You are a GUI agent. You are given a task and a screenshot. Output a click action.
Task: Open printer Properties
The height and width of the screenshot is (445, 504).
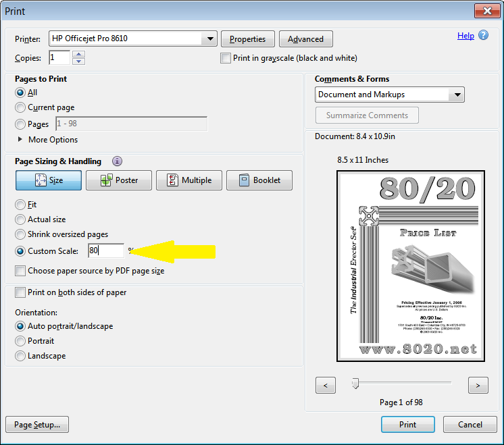248,39
